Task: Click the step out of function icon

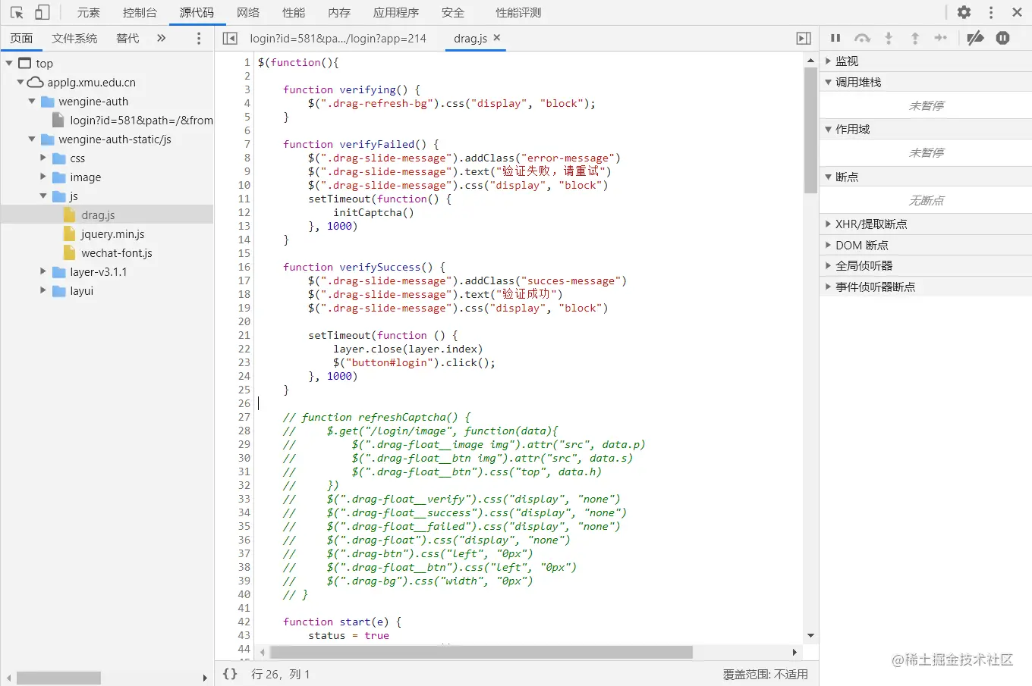Action: coord(915,38)
